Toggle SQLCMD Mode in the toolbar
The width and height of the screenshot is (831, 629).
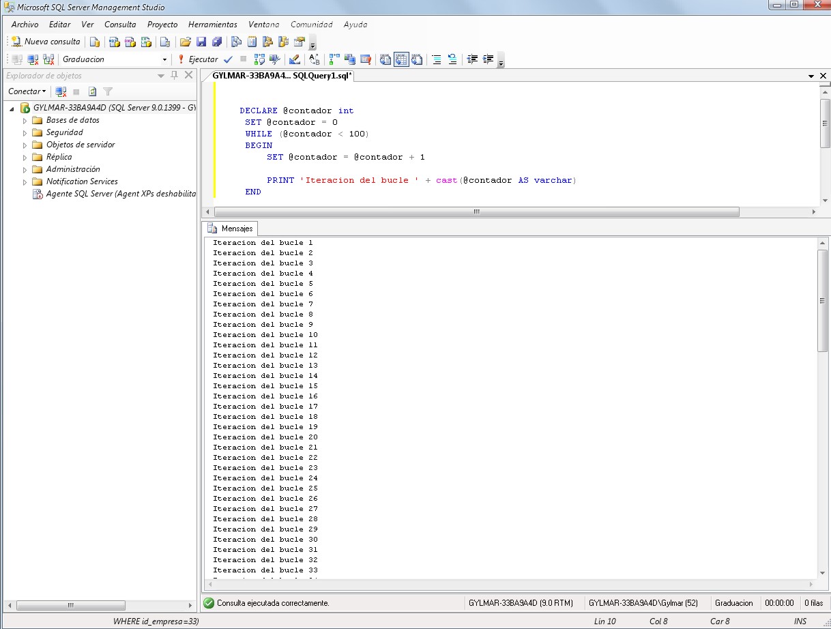pos(364,59)
